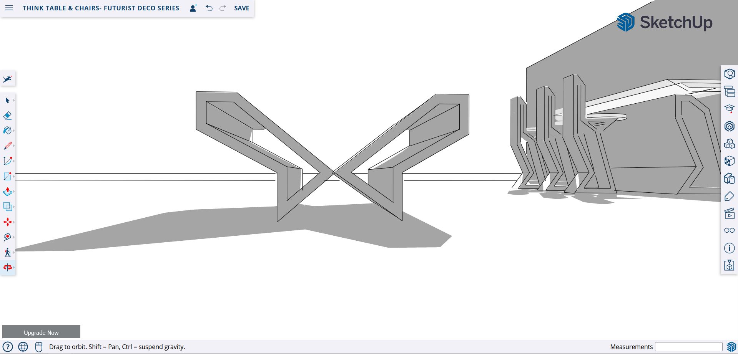
Task: Activate the Push/Pull tool
Action: click(7, 192)
